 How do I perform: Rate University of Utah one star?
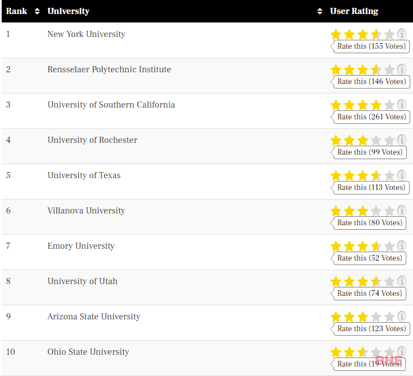tap(336, 282)
